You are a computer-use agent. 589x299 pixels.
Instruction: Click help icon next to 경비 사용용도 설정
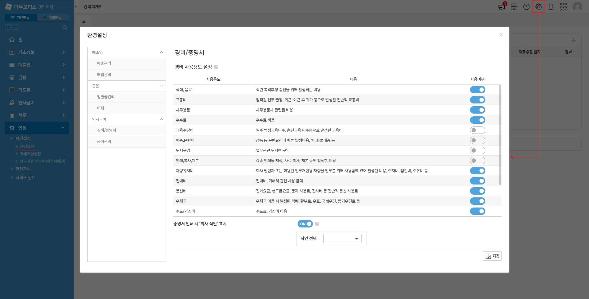216,67
